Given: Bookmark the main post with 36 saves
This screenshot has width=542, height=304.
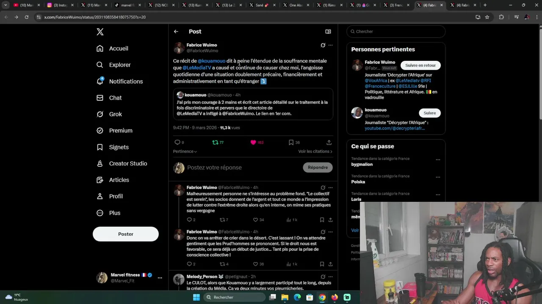Looking at the screenshot, I should click(x=291, y=143).
